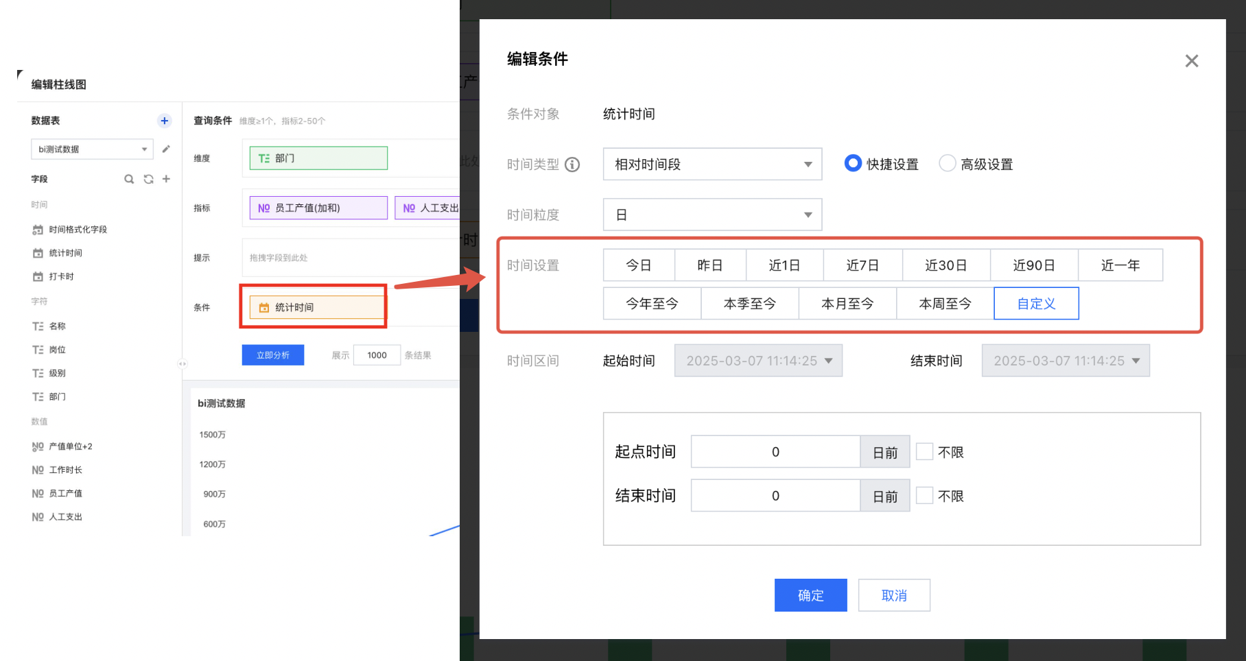Image resolution: width=1246 pixels, height=661 pixels.
Task: Select the 高级设置 radio button
Action: pos(947,163)
